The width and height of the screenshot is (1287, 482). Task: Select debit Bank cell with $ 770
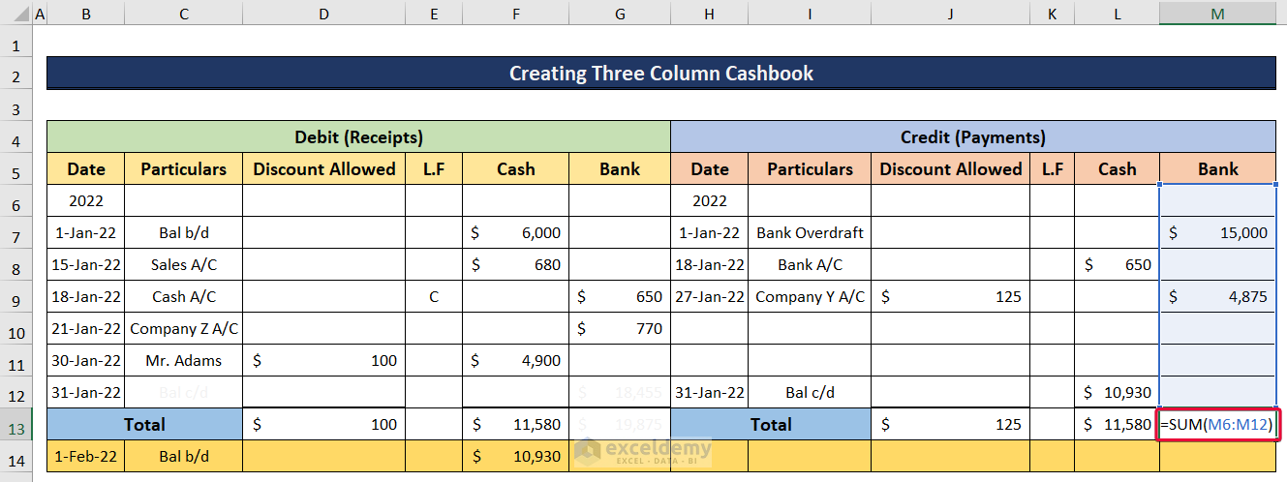coord(619,328)
